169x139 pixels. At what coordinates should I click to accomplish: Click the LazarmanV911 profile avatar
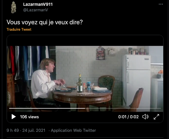tap(14, 7)
